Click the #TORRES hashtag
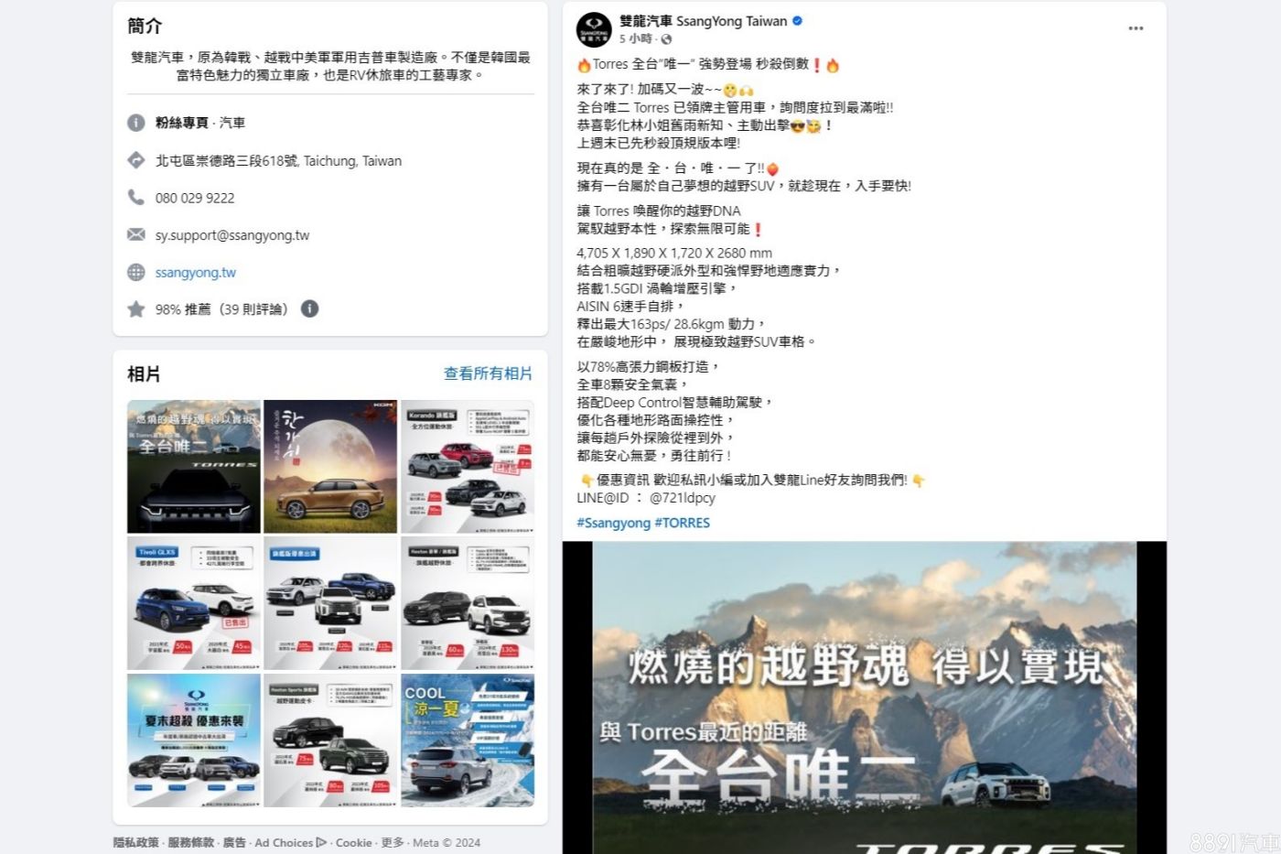The width and height of the screenshot is (1281, 854). pyautogui.click(x=682, y=523)
